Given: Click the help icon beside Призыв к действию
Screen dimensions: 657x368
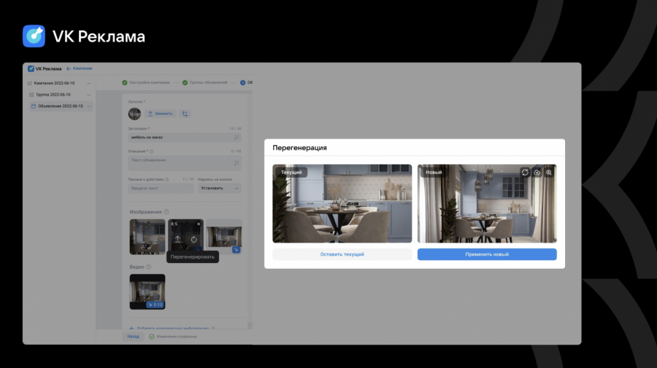Looking at the screenshot, I should coord(166,179).
